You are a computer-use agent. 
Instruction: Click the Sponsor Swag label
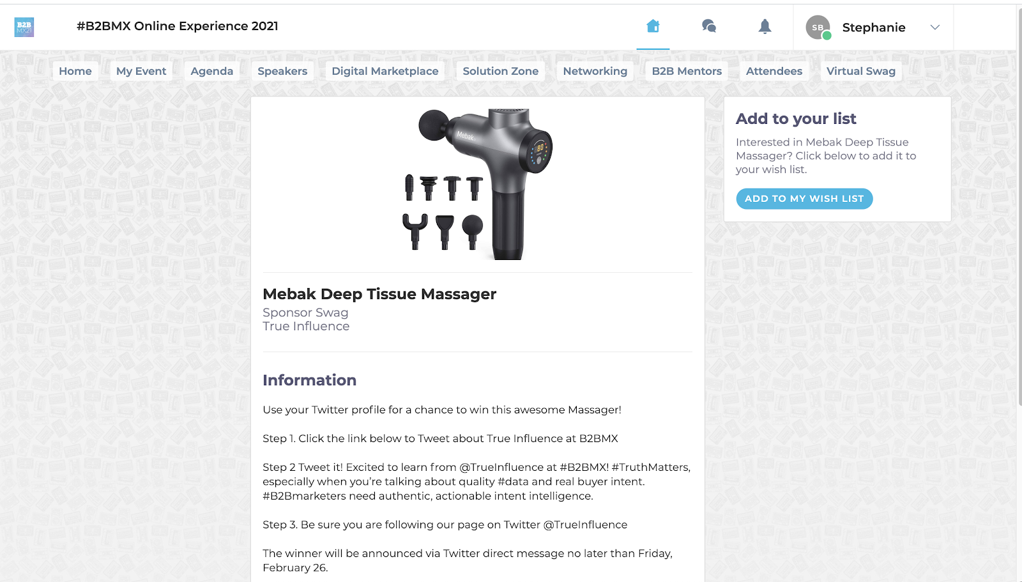[305, 312]
